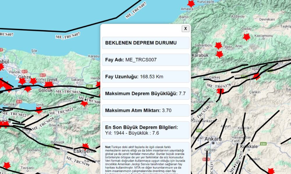The image size is (291, 174).
Task: Open the earthquake marker above Gölcük
Action: coord(49,84)
